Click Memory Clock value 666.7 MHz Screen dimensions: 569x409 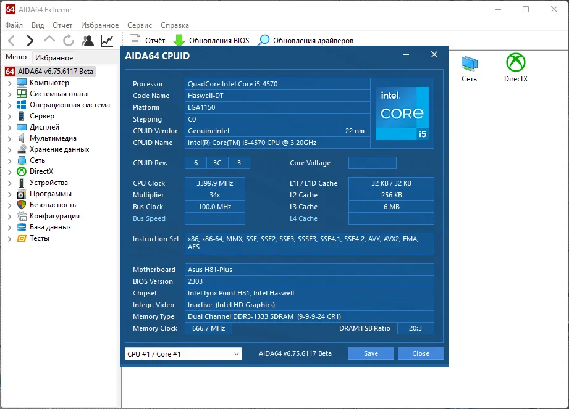tap(208, 328)
